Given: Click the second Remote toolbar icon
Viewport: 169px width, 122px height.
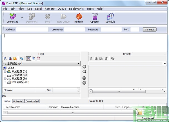Looking at the screenshot, I should coord(96,58).
